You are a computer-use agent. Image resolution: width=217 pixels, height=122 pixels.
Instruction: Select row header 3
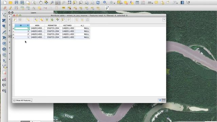[x=13, y=37]
